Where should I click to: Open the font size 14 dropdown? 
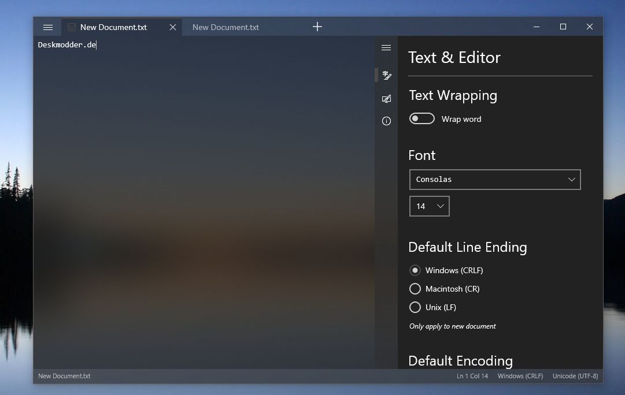click(429, 206)
